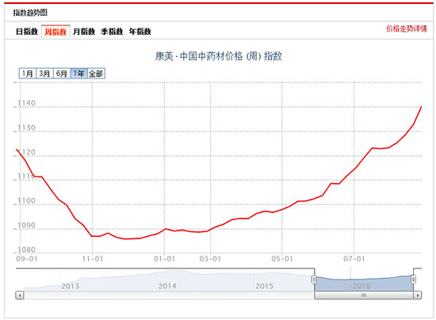Image resolution: width=436 pixels, height=320 pixels.
Task: Click the 2014 area in the navigator
Action: pos(167,286)
